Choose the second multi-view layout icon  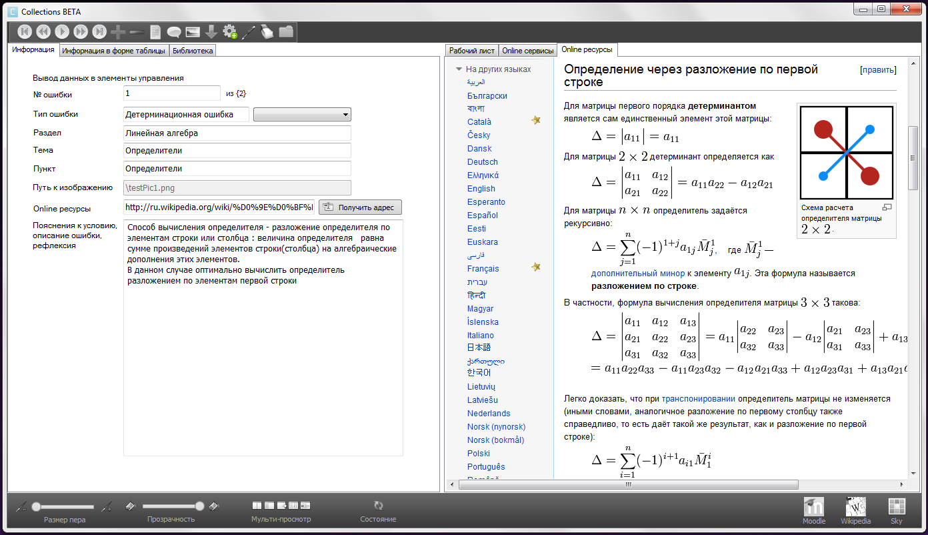269,506
